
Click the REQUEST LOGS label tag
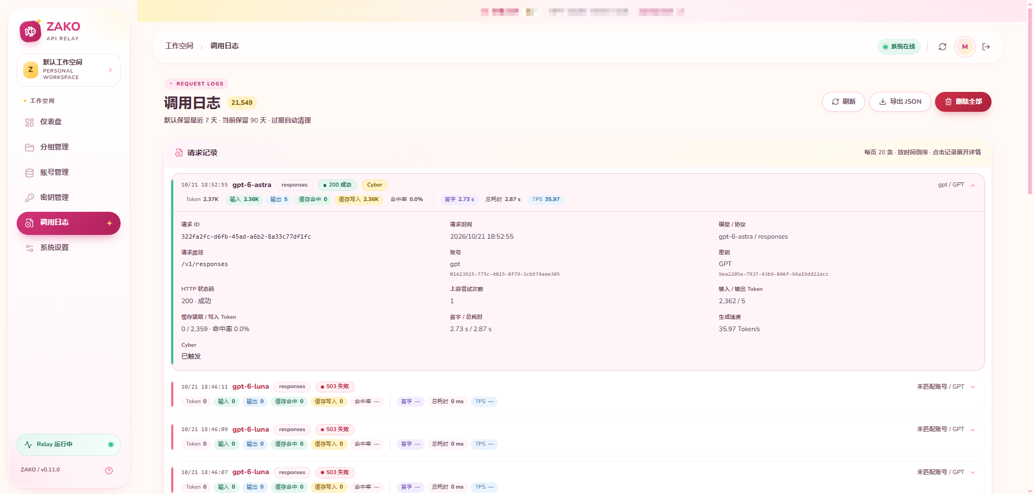tap(196, 84)
